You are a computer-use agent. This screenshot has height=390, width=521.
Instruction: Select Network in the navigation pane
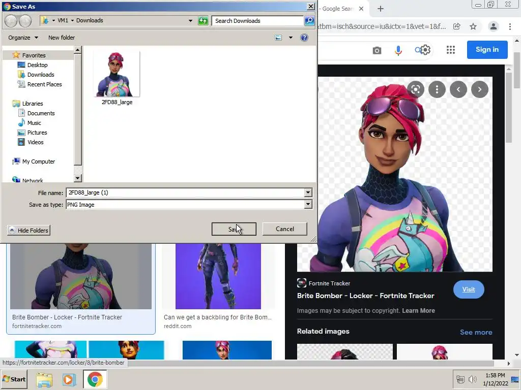pyautogui.click(x=32, y=180)
